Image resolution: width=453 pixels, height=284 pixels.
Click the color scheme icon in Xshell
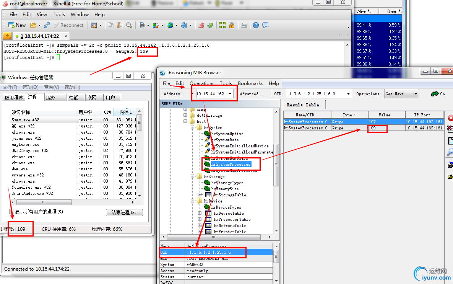click(x=156, y=25)
